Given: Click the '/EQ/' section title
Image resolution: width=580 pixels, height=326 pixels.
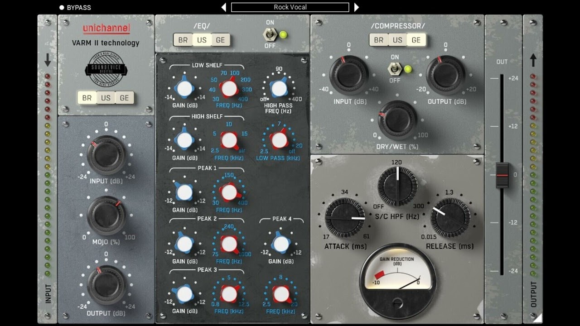Looking at the screenshot, I should point(202,26).
